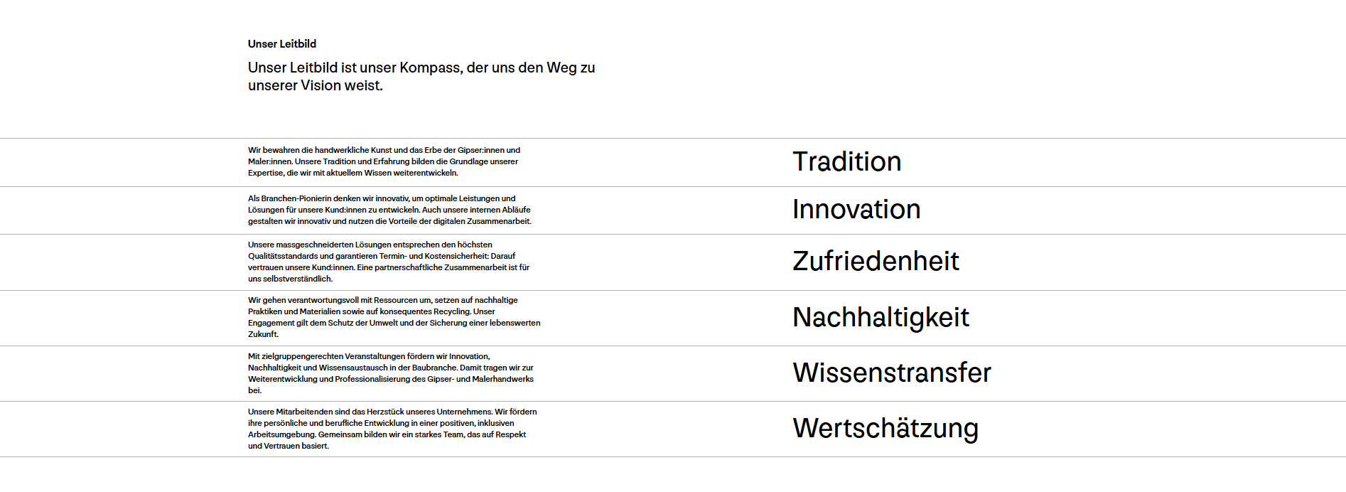Select the Innovation heading

click(856, 210)
